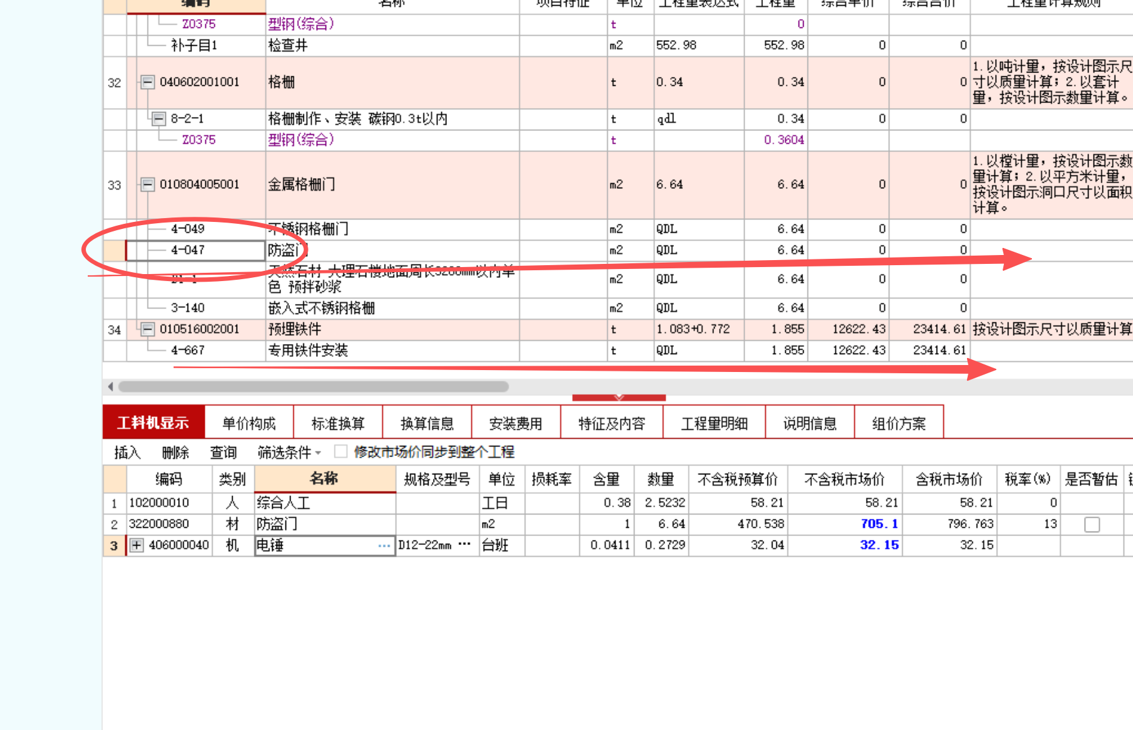Open the 筛选条件 filter dropdown
Screen dimensions: 1133x730
coord(319,453)
